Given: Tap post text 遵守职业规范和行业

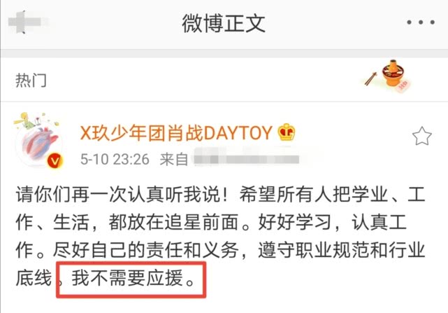Looking at the screenshot, I should (x=342, y=250).
